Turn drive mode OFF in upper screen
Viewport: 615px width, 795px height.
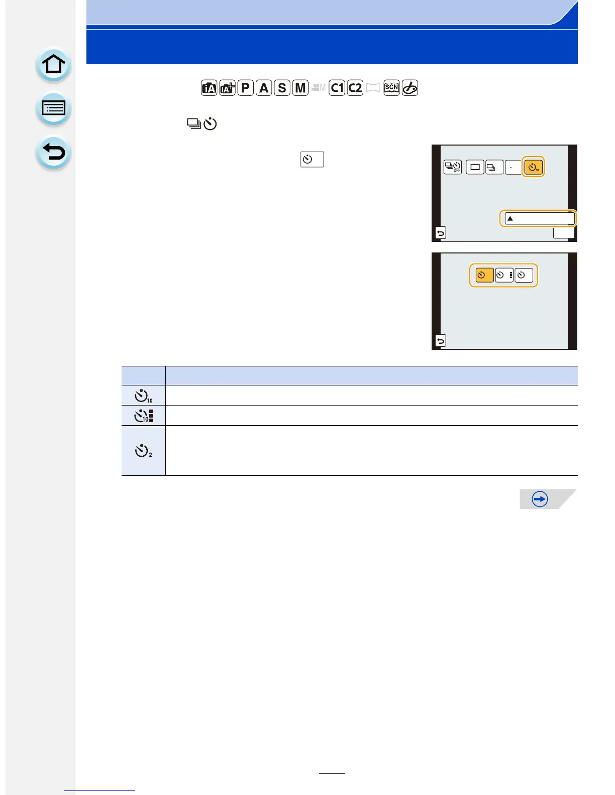[453, 167]
